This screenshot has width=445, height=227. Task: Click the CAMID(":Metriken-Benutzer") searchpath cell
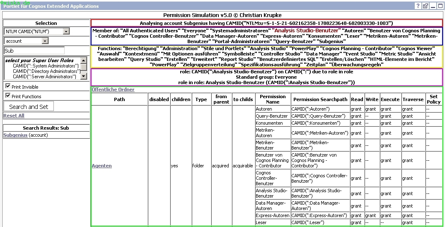coord(320,145)
